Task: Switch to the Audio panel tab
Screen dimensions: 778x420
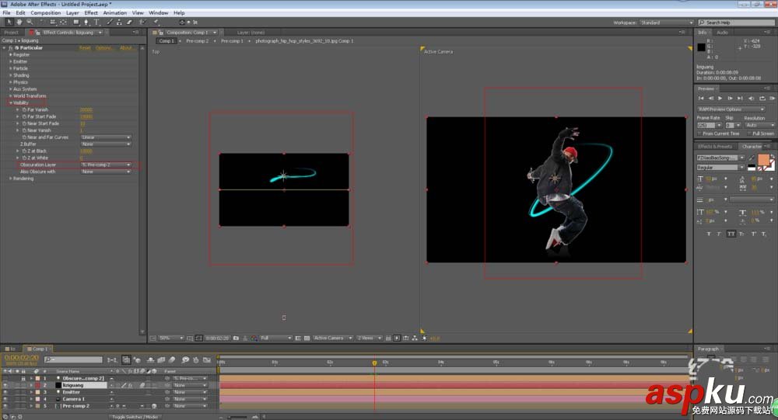Action: pyautogui.click(x=723, y=33)
